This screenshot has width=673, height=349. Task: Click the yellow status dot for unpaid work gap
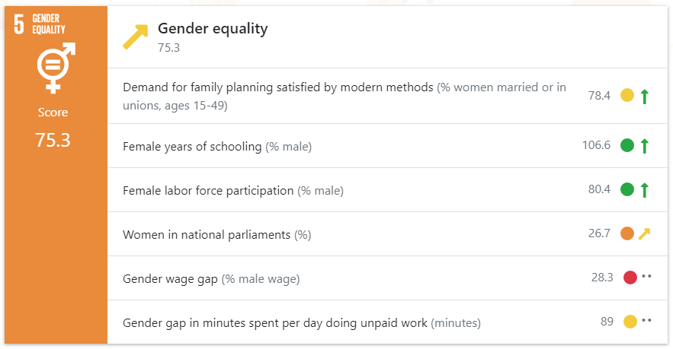[x=630, y=322]
